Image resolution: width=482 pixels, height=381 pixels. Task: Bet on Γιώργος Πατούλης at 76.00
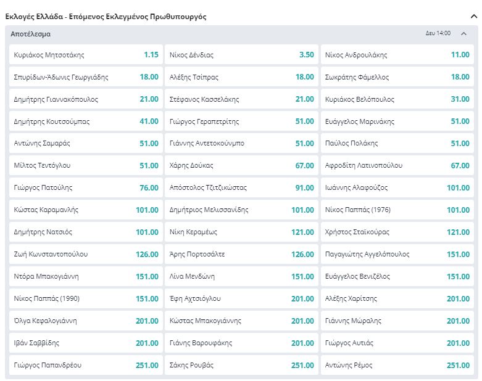[86, 188]
